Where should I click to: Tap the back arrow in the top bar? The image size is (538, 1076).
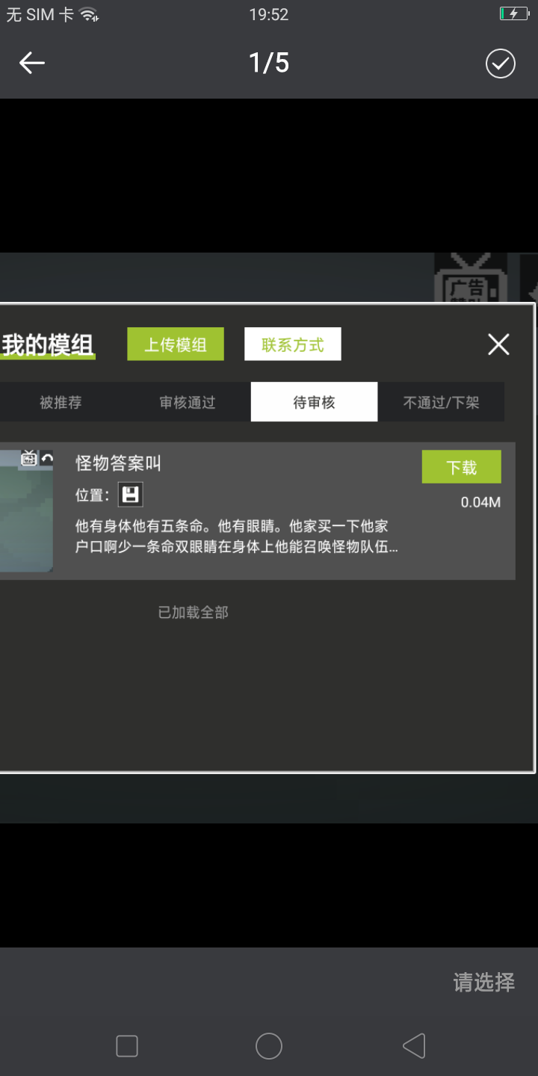click(32, 64)
